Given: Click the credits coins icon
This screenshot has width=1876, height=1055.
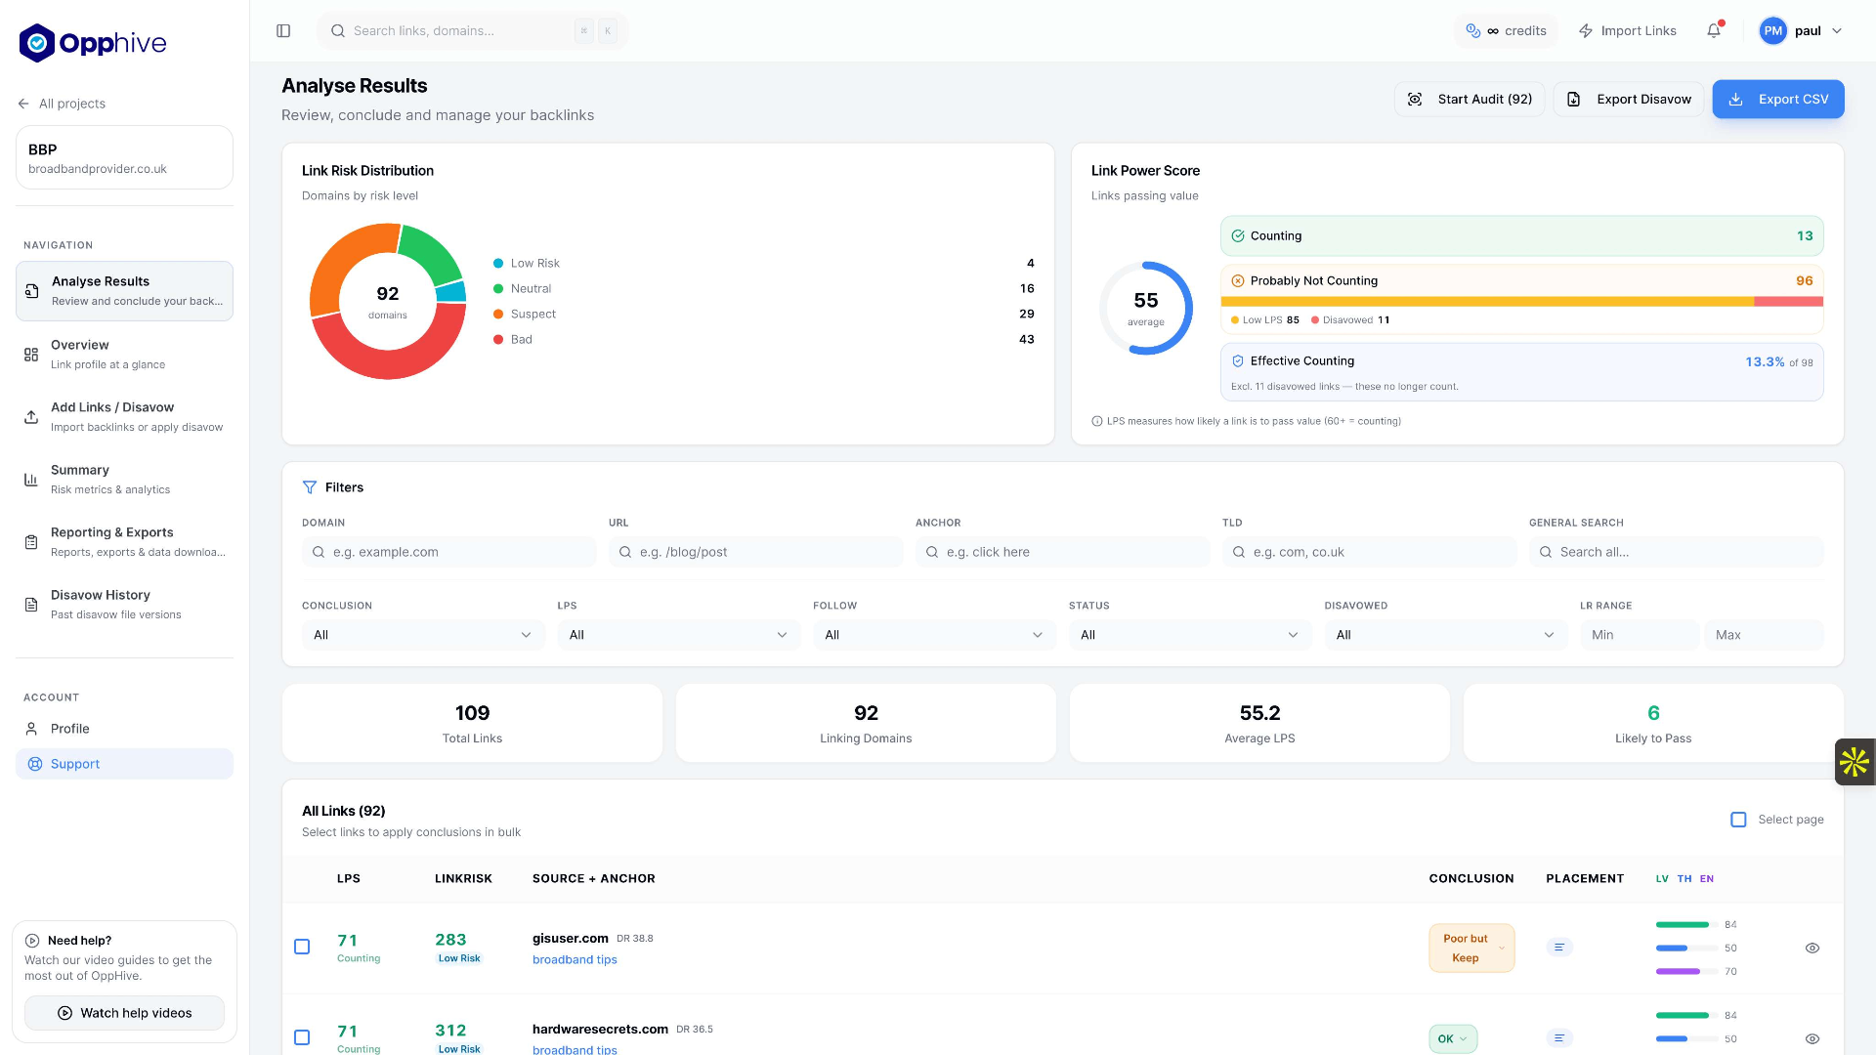Looking at the screenshot, I should coord(1473,31).
